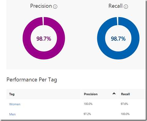The width and height of the screenshot is (147, 121).
Task: Toggle the Precision column sort arrow
Action: (x=114, y=93)
